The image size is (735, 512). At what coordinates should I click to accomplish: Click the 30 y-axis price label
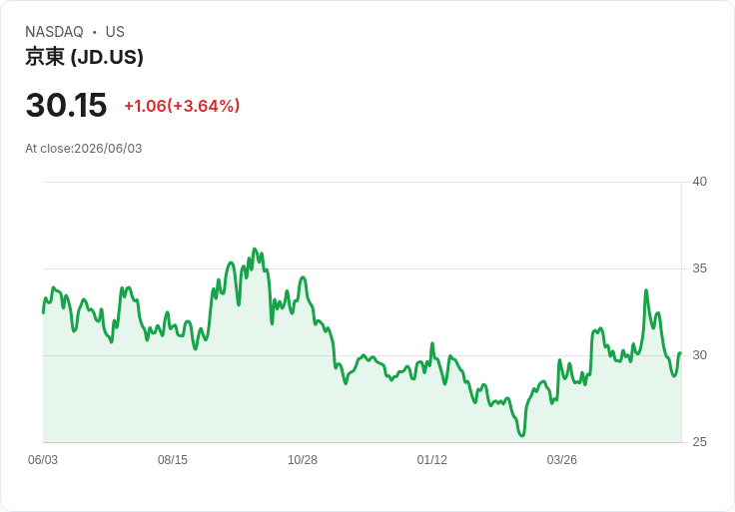[699, 355]
